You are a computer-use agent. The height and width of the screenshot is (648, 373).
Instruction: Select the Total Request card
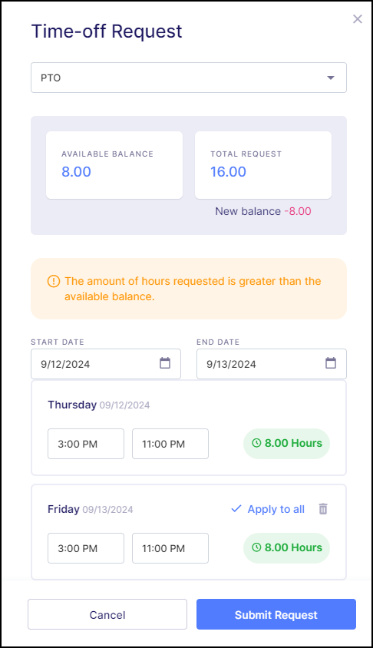263,165
